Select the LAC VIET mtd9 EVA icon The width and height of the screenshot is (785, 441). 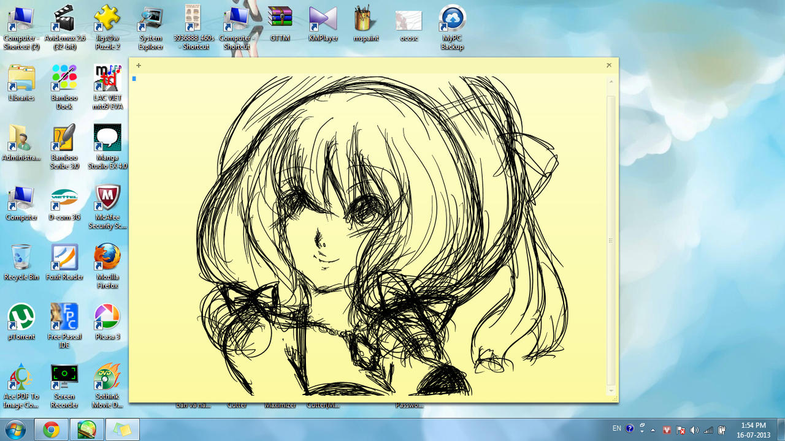(107, 87)
